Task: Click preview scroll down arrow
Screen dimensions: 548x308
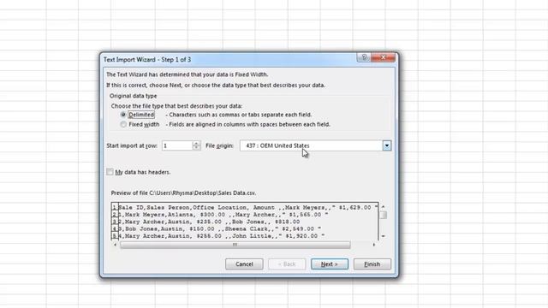Action: click(x=383, y=236)
